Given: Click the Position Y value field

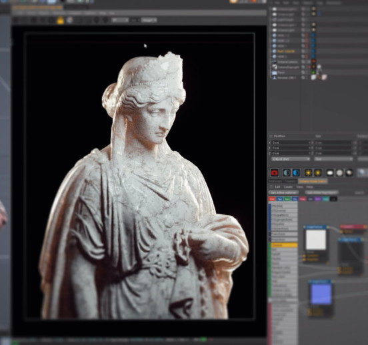Looking at the screenshot, I should [291, 148].
